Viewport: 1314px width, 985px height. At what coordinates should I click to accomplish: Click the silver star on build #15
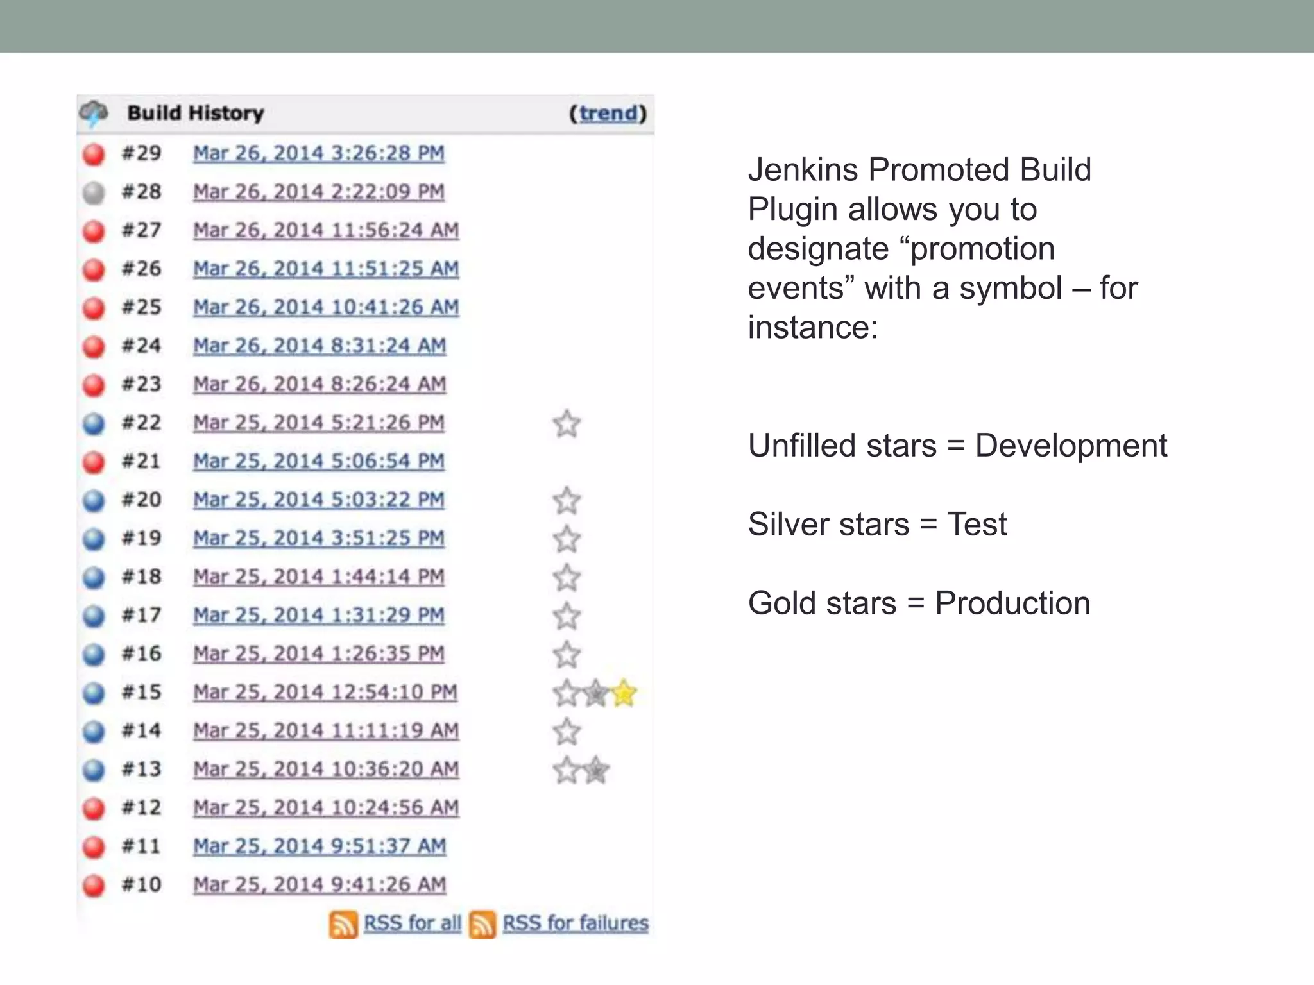click(596, 693)
